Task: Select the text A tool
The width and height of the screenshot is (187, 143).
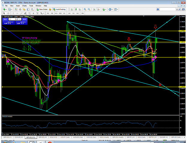Action: point(34,13)
